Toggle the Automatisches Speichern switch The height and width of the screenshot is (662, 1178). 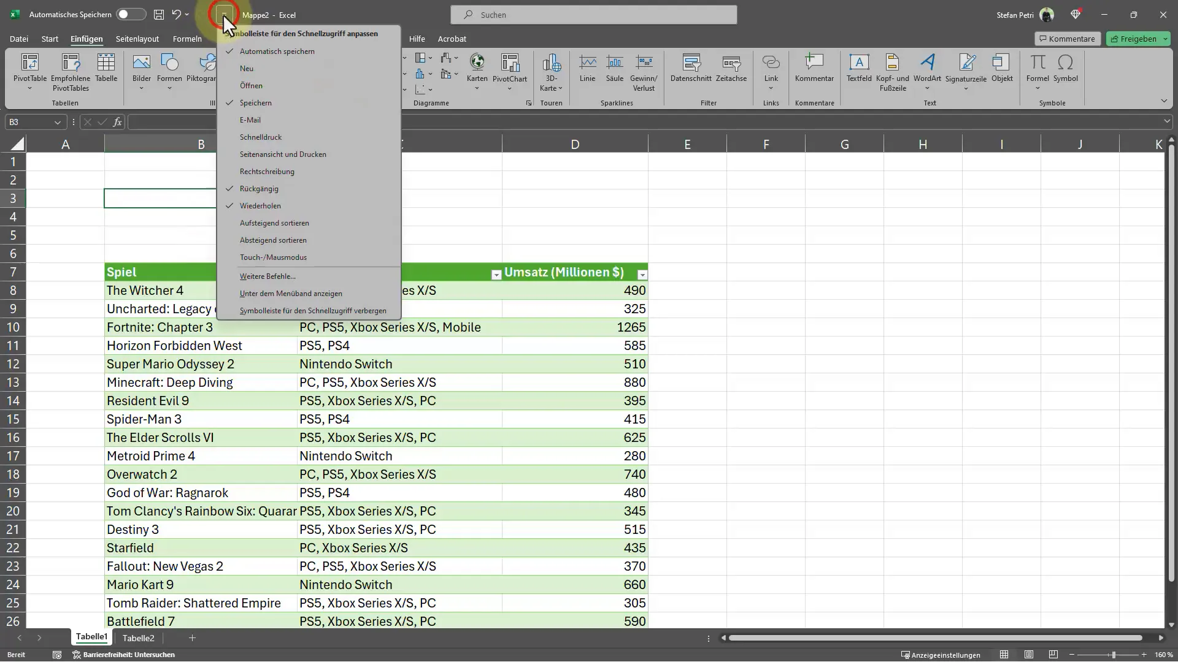(x=131, y=15)
